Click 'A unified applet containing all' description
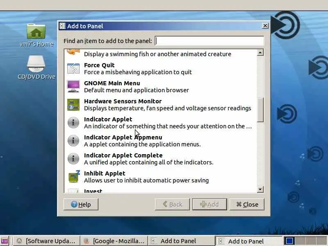 point(149,162)
